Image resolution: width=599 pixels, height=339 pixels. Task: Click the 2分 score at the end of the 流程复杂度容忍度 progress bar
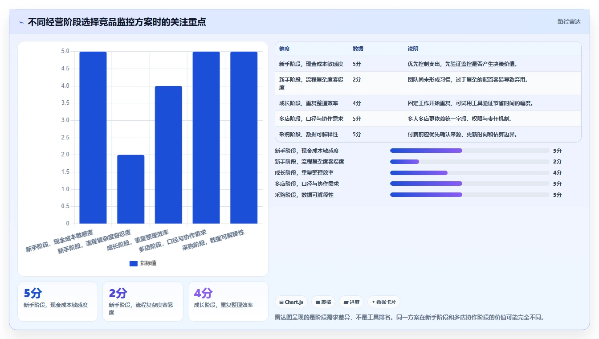tap(557, 162)
